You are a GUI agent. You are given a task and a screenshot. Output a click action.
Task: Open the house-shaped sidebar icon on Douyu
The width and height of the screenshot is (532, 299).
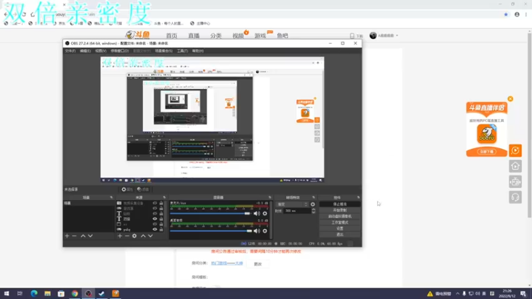(515, 166)
